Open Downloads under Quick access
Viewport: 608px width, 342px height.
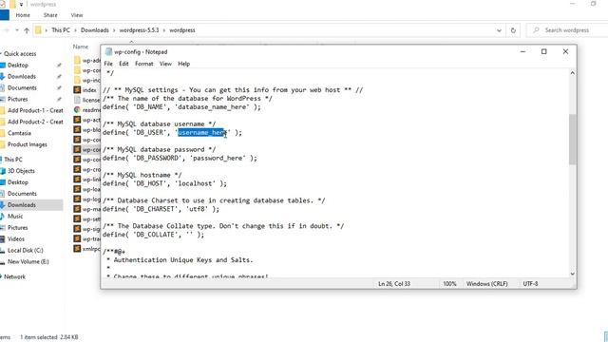point(22,76)
